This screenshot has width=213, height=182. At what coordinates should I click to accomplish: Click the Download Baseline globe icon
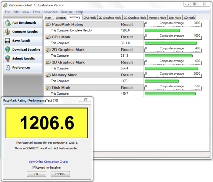[x=8, y=49]
